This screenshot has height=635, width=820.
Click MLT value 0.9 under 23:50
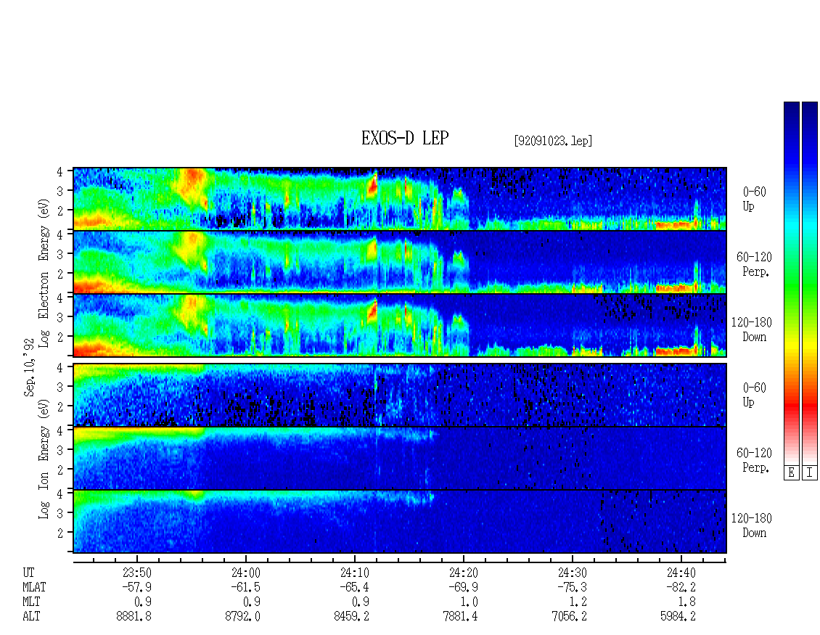[x=143, y=602]
